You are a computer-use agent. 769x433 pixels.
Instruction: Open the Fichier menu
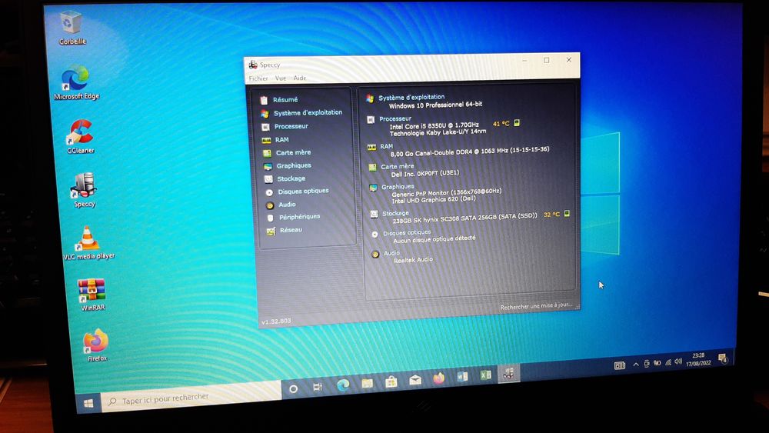(258, 78)
